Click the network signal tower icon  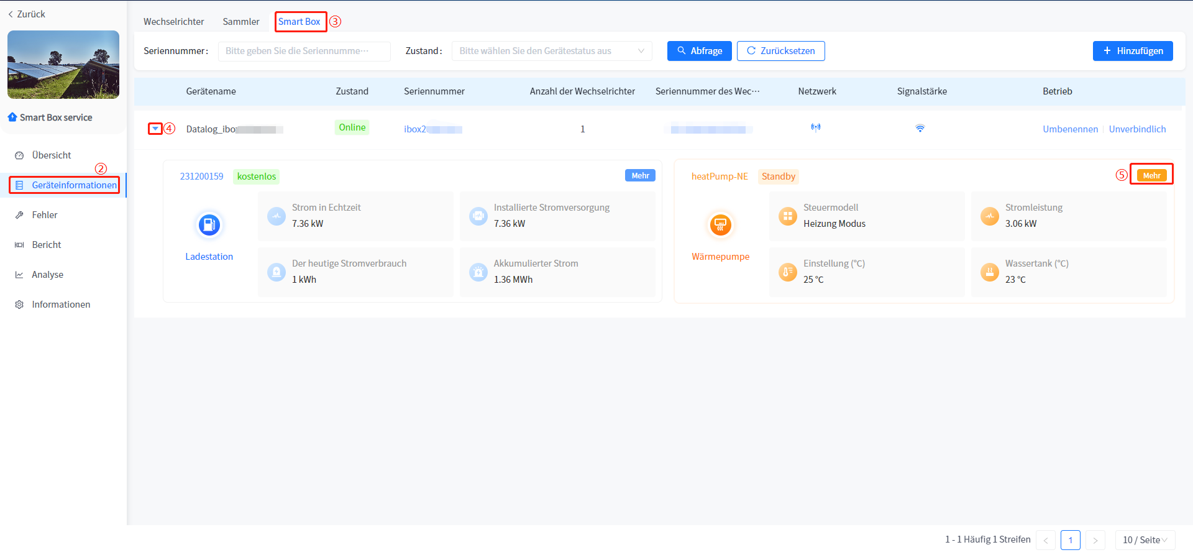pyautogui.click(x=816, y=127)
